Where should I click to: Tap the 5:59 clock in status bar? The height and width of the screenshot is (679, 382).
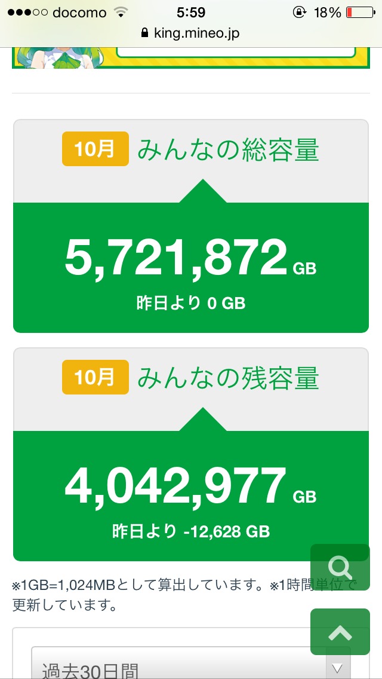[191, 13]
